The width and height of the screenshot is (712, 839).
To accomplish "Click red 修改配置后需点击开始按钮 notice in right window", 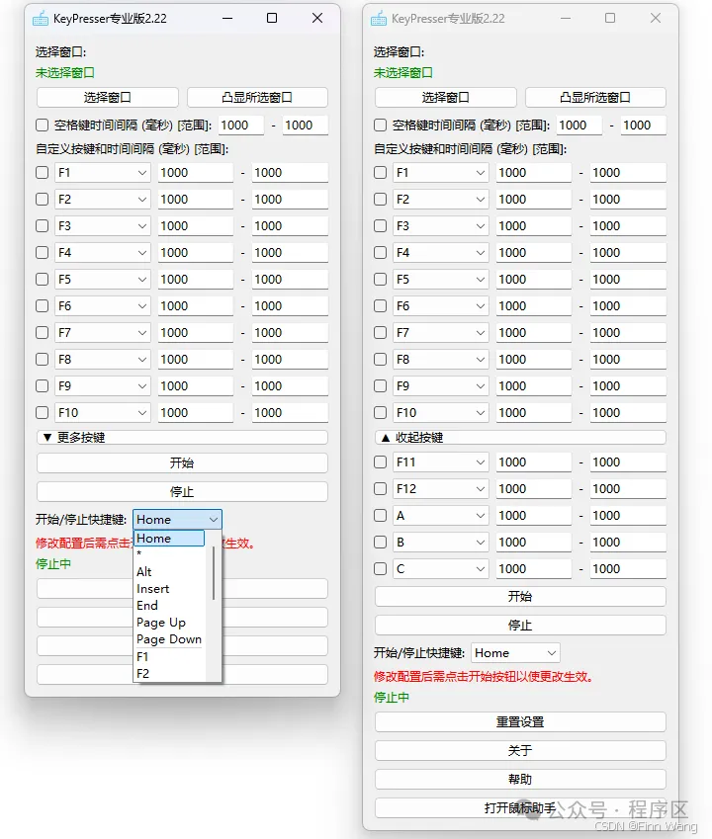I will pos(485,677).
